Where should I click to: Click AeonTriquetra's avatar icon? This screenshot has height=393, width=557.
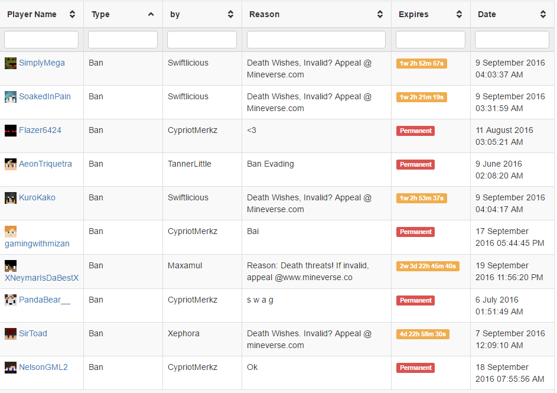tap(11, 164)
